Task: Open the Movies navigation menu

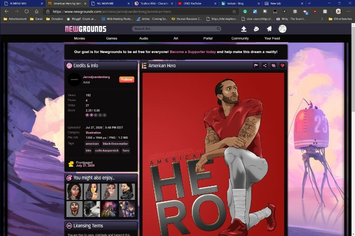Action: (79, 38)
